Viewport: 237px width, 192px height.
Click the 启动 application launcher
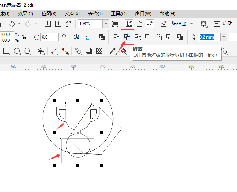pyautogui.click(x=223, y=24)
